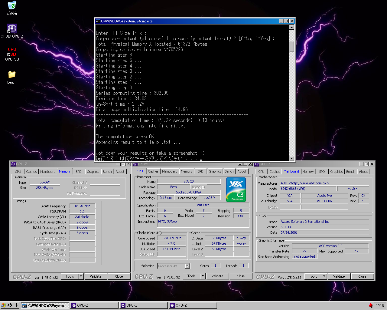
Task: Click Validate in the CPU window
Action: point(217,276)
